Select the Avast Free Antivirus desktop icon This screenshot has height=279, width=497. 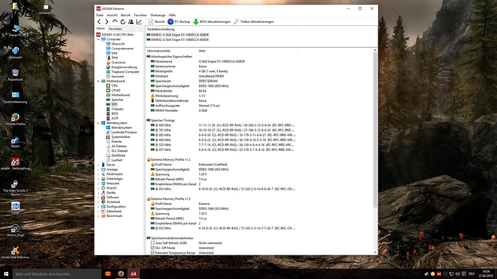click(15, 253)
